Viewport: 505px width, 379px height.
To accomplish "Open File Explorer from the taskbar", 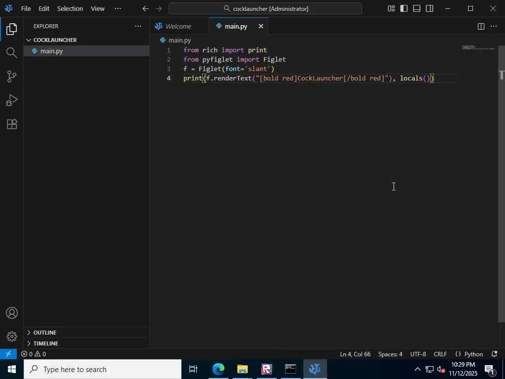I will coord(242,369).
